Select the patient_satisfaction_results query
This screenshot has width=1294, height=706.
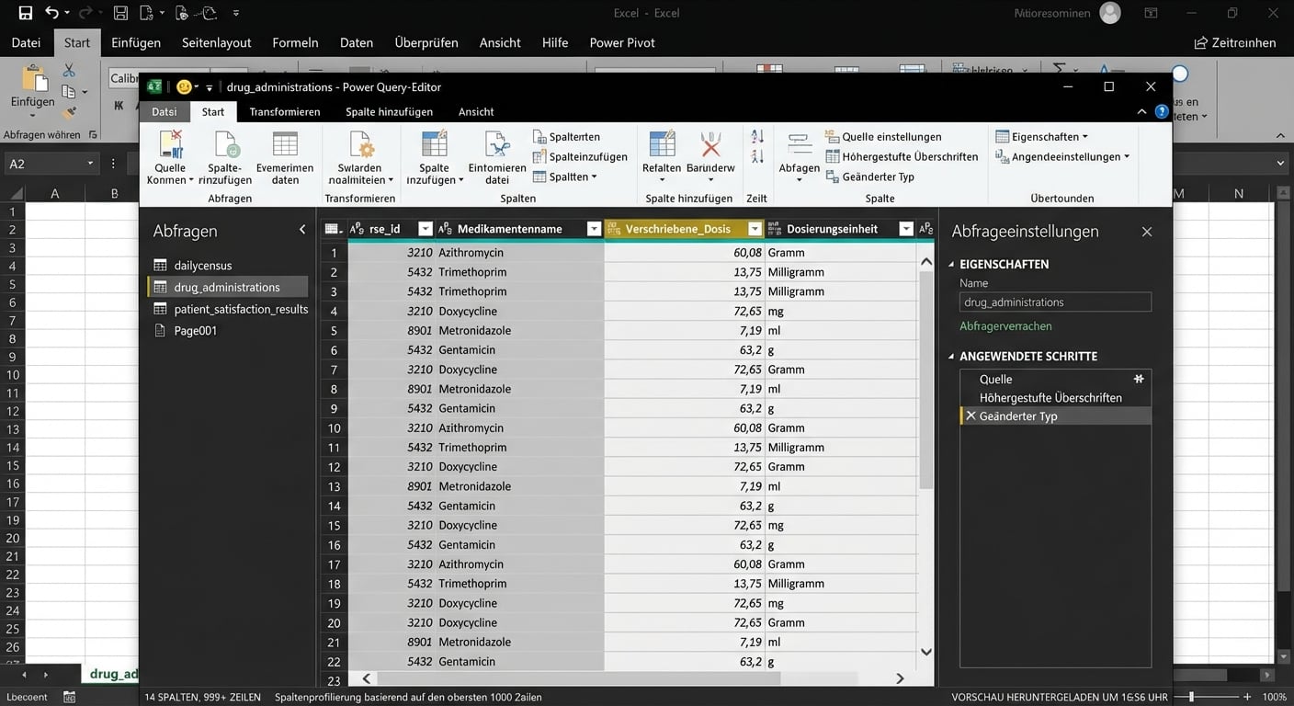tap(241, 309)
